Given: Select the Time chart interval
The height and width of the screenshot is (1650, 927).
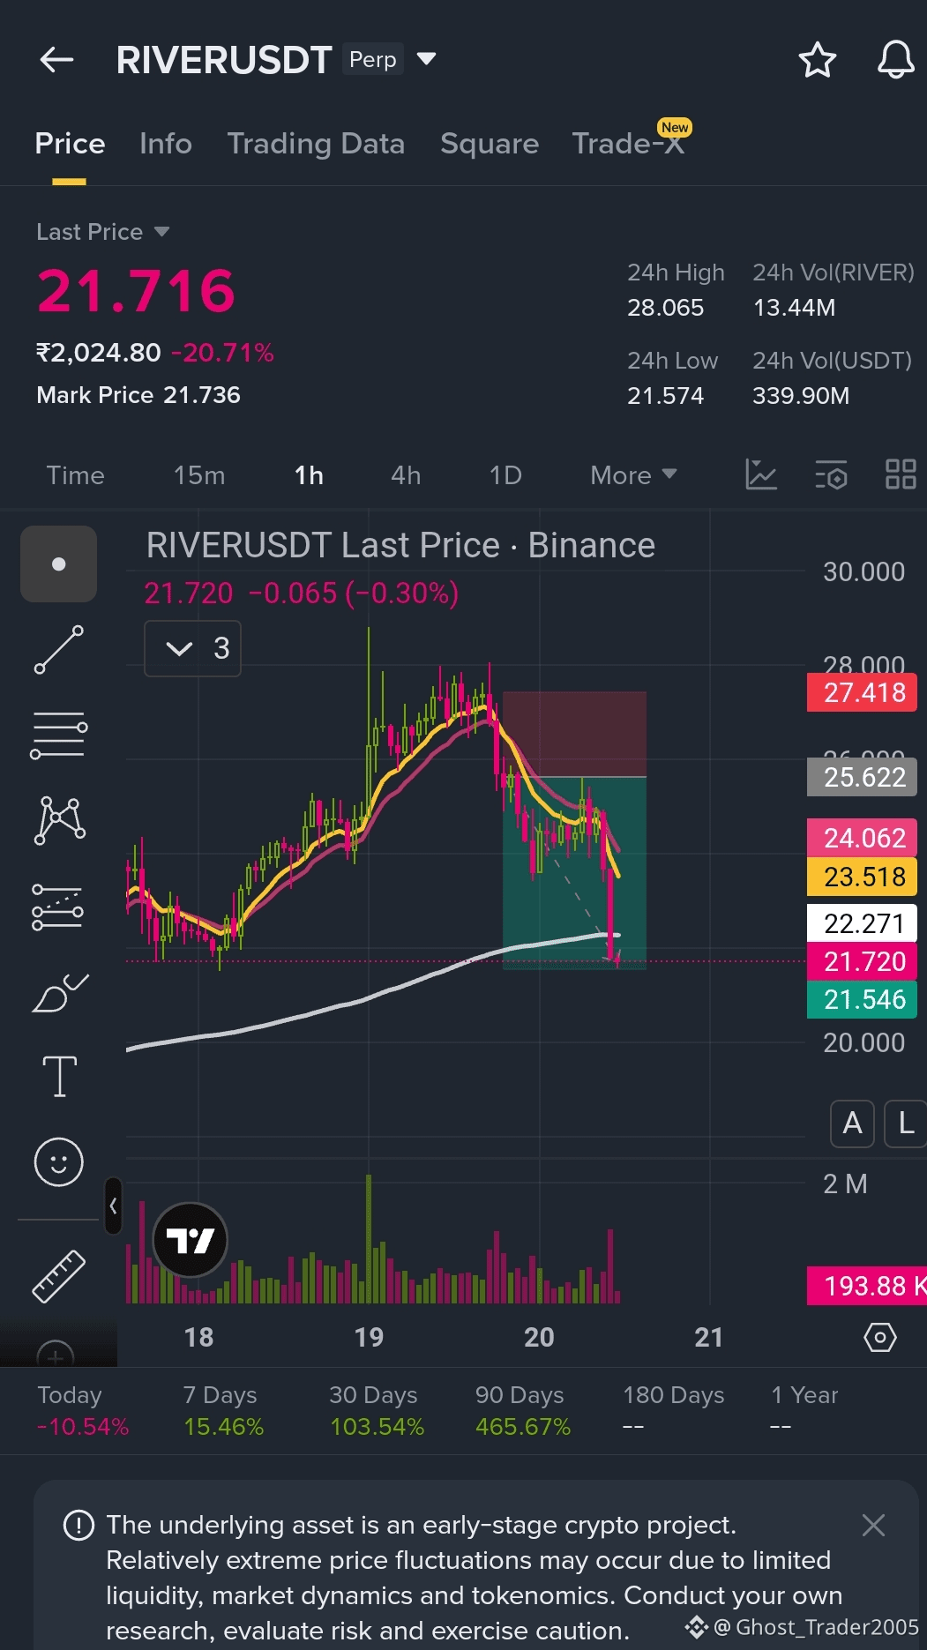Looking at the screenshot, I should coord(75,475).
